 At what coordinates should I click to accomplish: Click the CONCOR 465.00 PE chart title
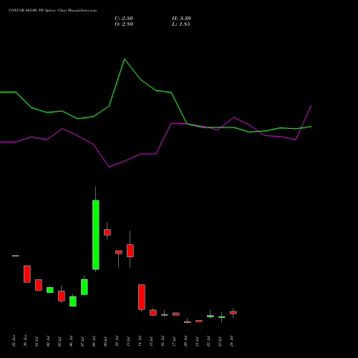(x=52, y=11)
